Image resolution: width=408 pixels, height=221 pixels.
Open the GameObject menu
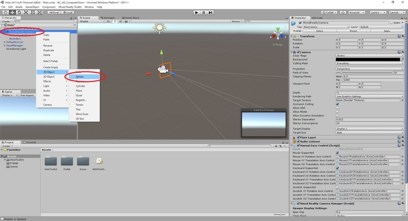click(x=32, y=7)
